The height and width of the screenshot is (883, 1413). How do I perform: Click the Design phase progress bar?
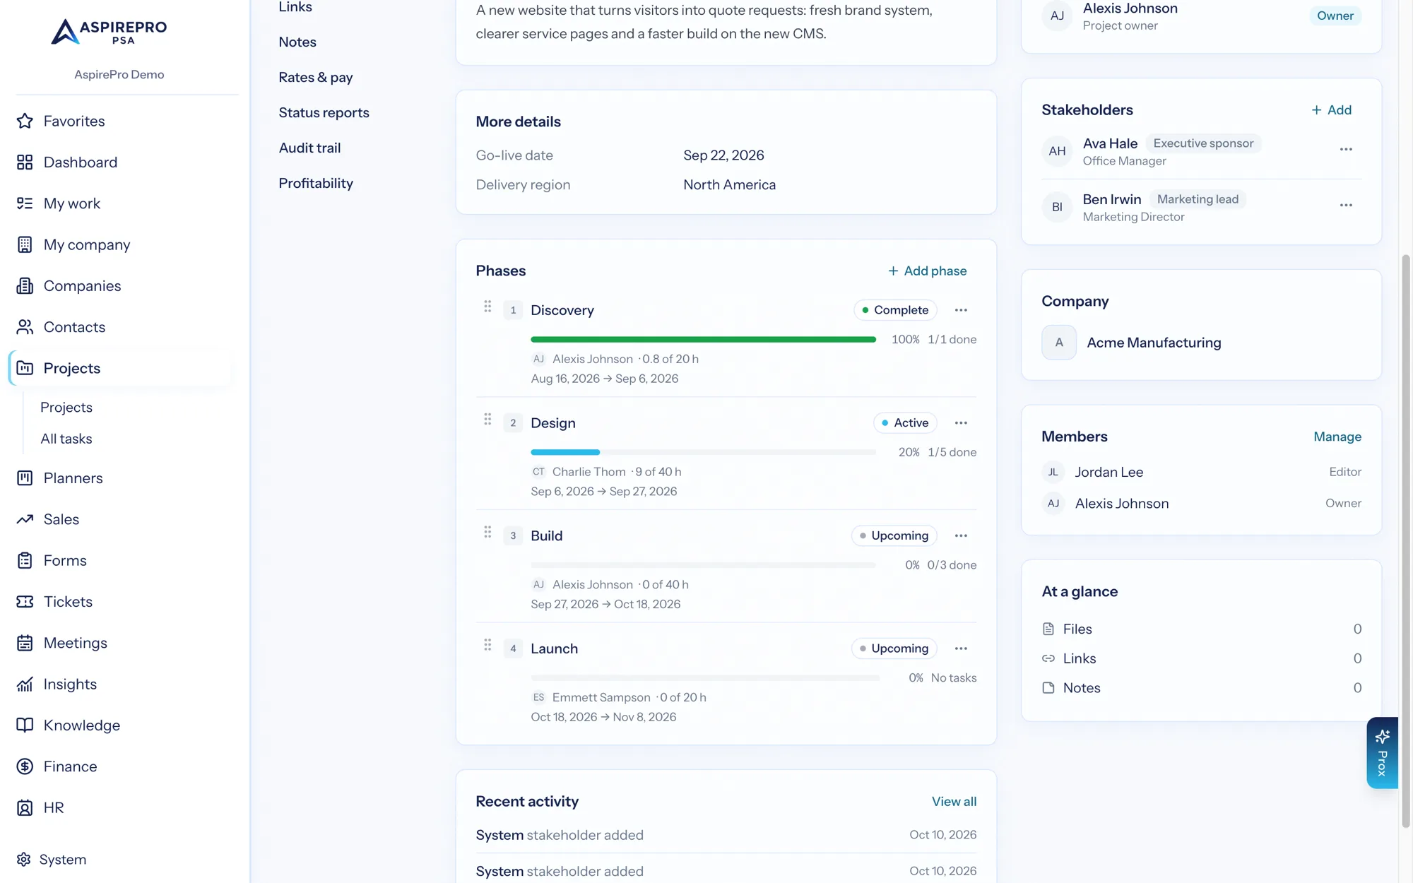(703, 452)
